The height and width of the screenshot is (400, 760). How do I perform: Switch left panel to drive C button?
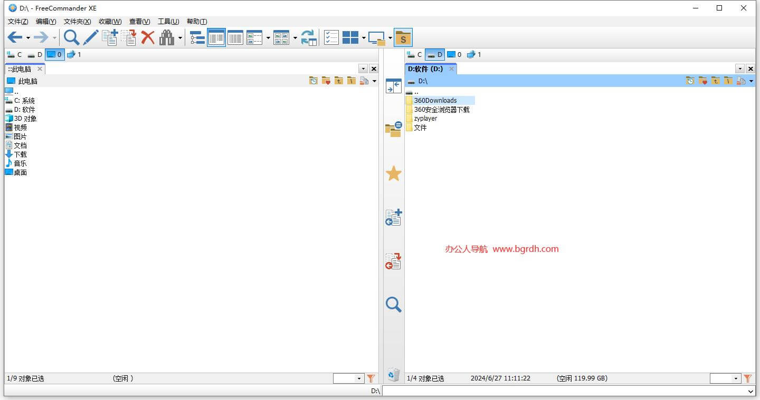(x=15, y=55)
